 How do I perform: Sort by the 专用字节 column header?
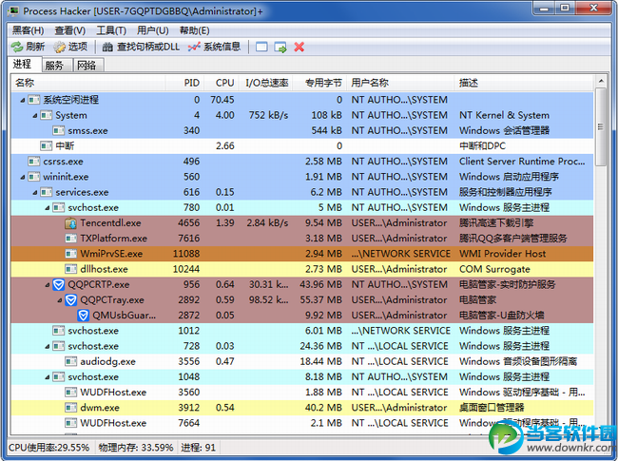click(x=320, y=83)
